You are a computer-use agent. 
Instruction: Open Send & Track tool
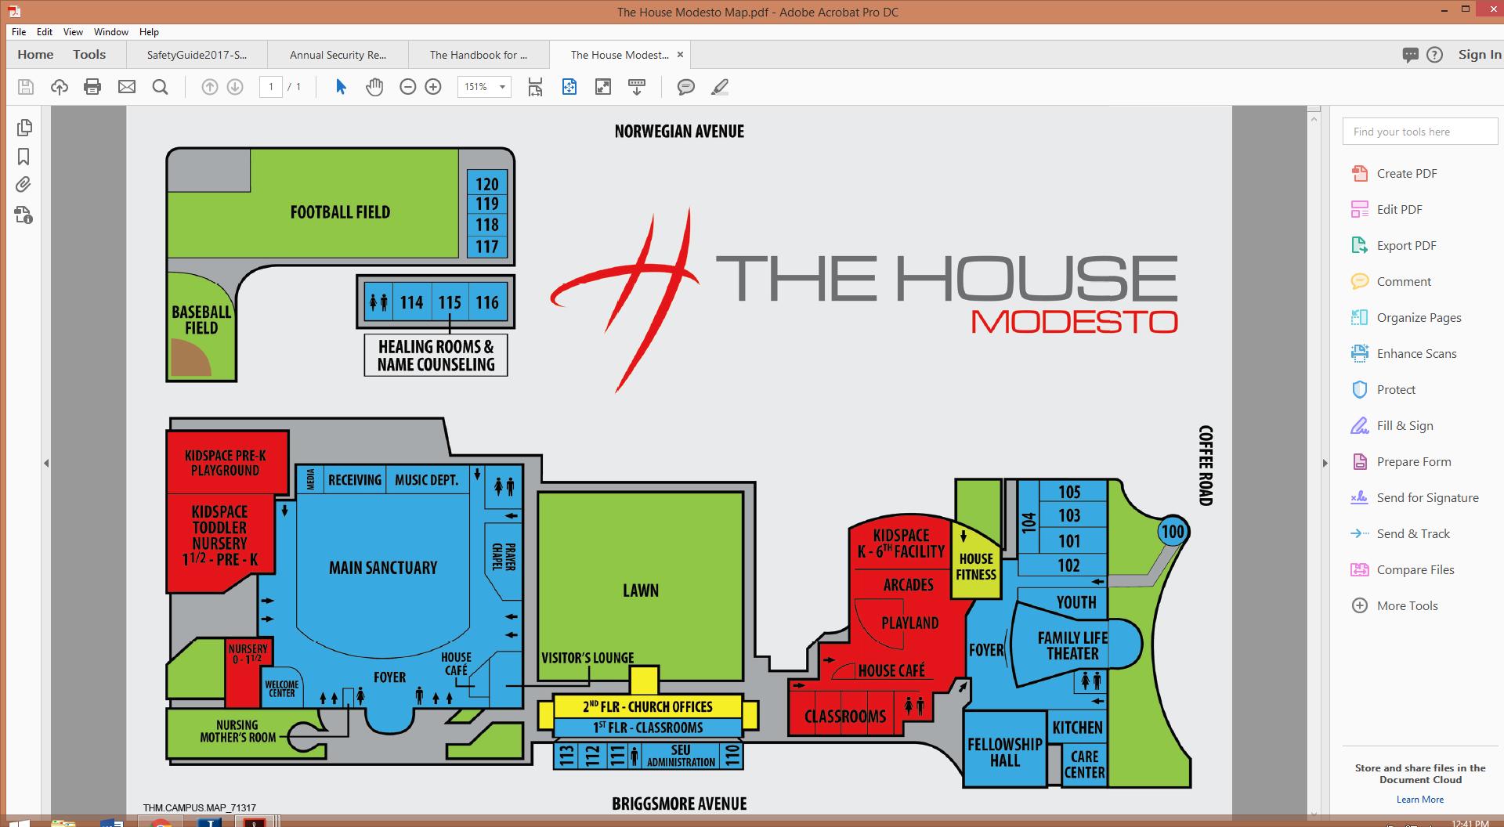1401,534
